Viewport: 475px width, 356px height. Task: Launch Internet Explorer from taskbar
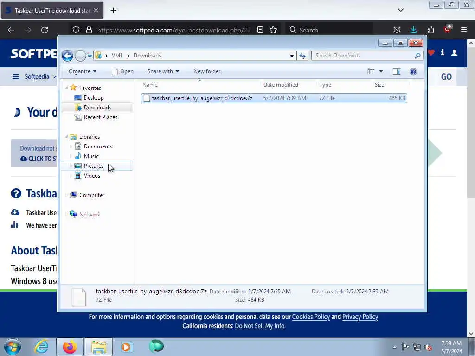point(41,347)
